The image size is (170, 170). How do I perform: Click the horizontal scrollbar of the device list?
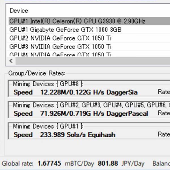(x=93, y=61)
